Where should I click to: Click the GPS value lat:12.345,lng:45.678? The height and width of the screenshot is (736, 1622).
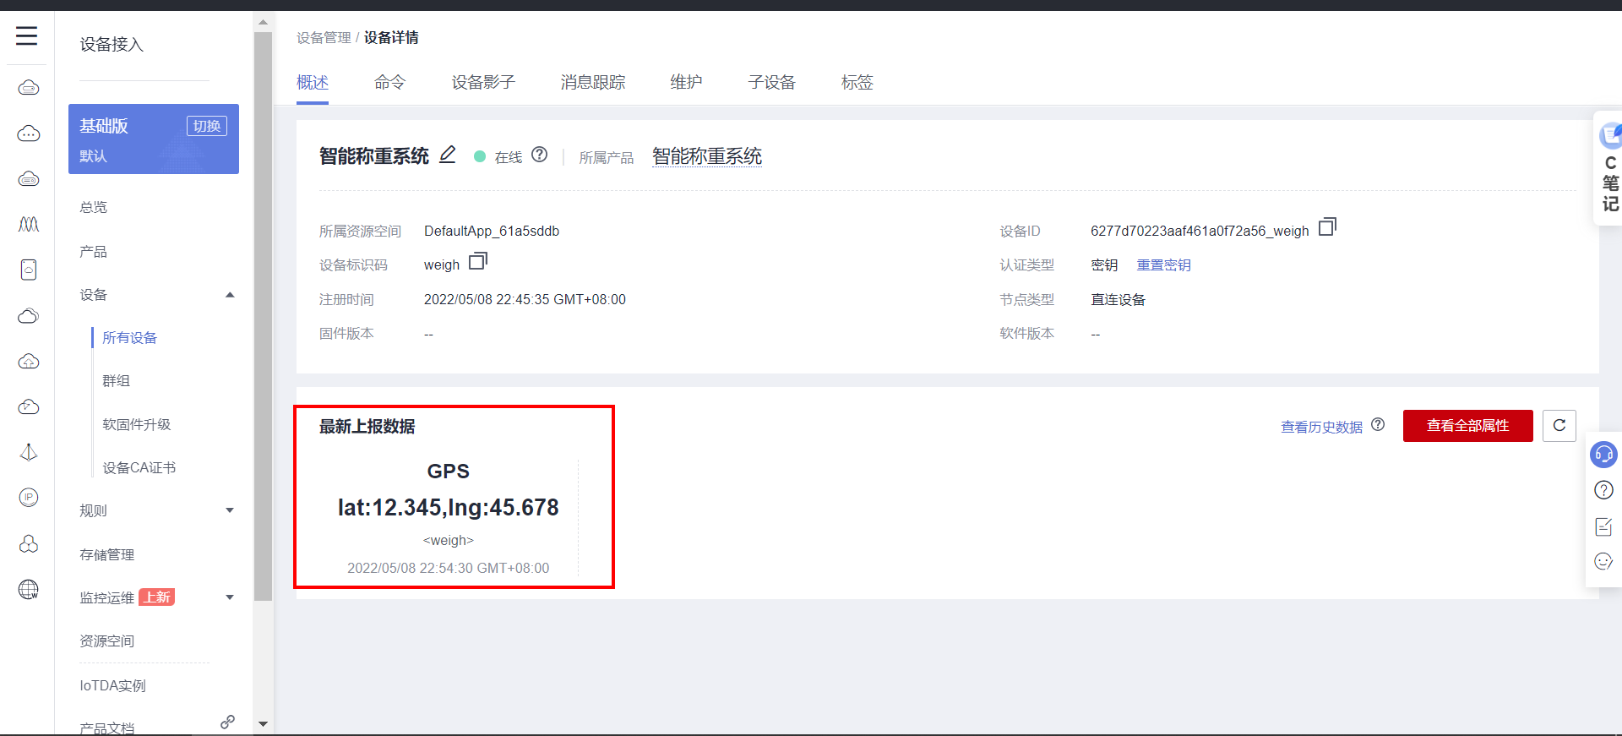click(x=449, y=507)
